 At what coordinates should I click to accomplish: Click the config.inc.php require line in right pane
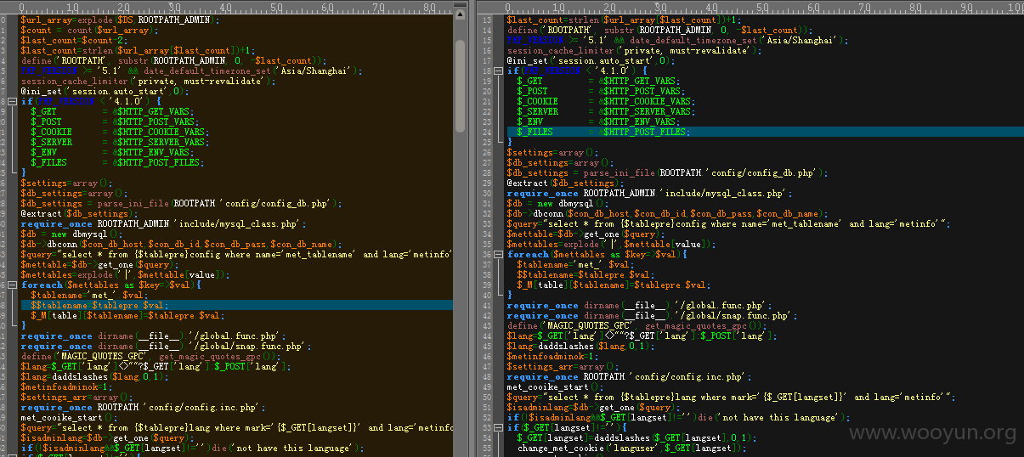[630, 376]
